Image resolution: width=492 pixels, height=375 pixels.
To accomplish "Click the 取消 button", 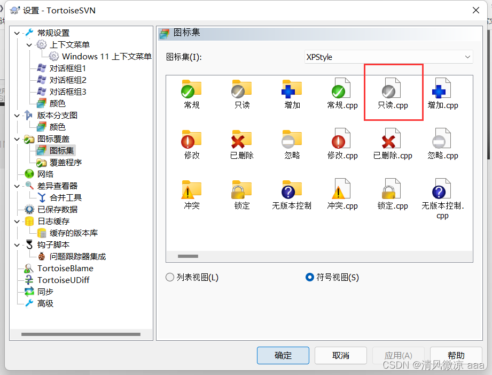I will pyautogui.click(x=341, y=356).
